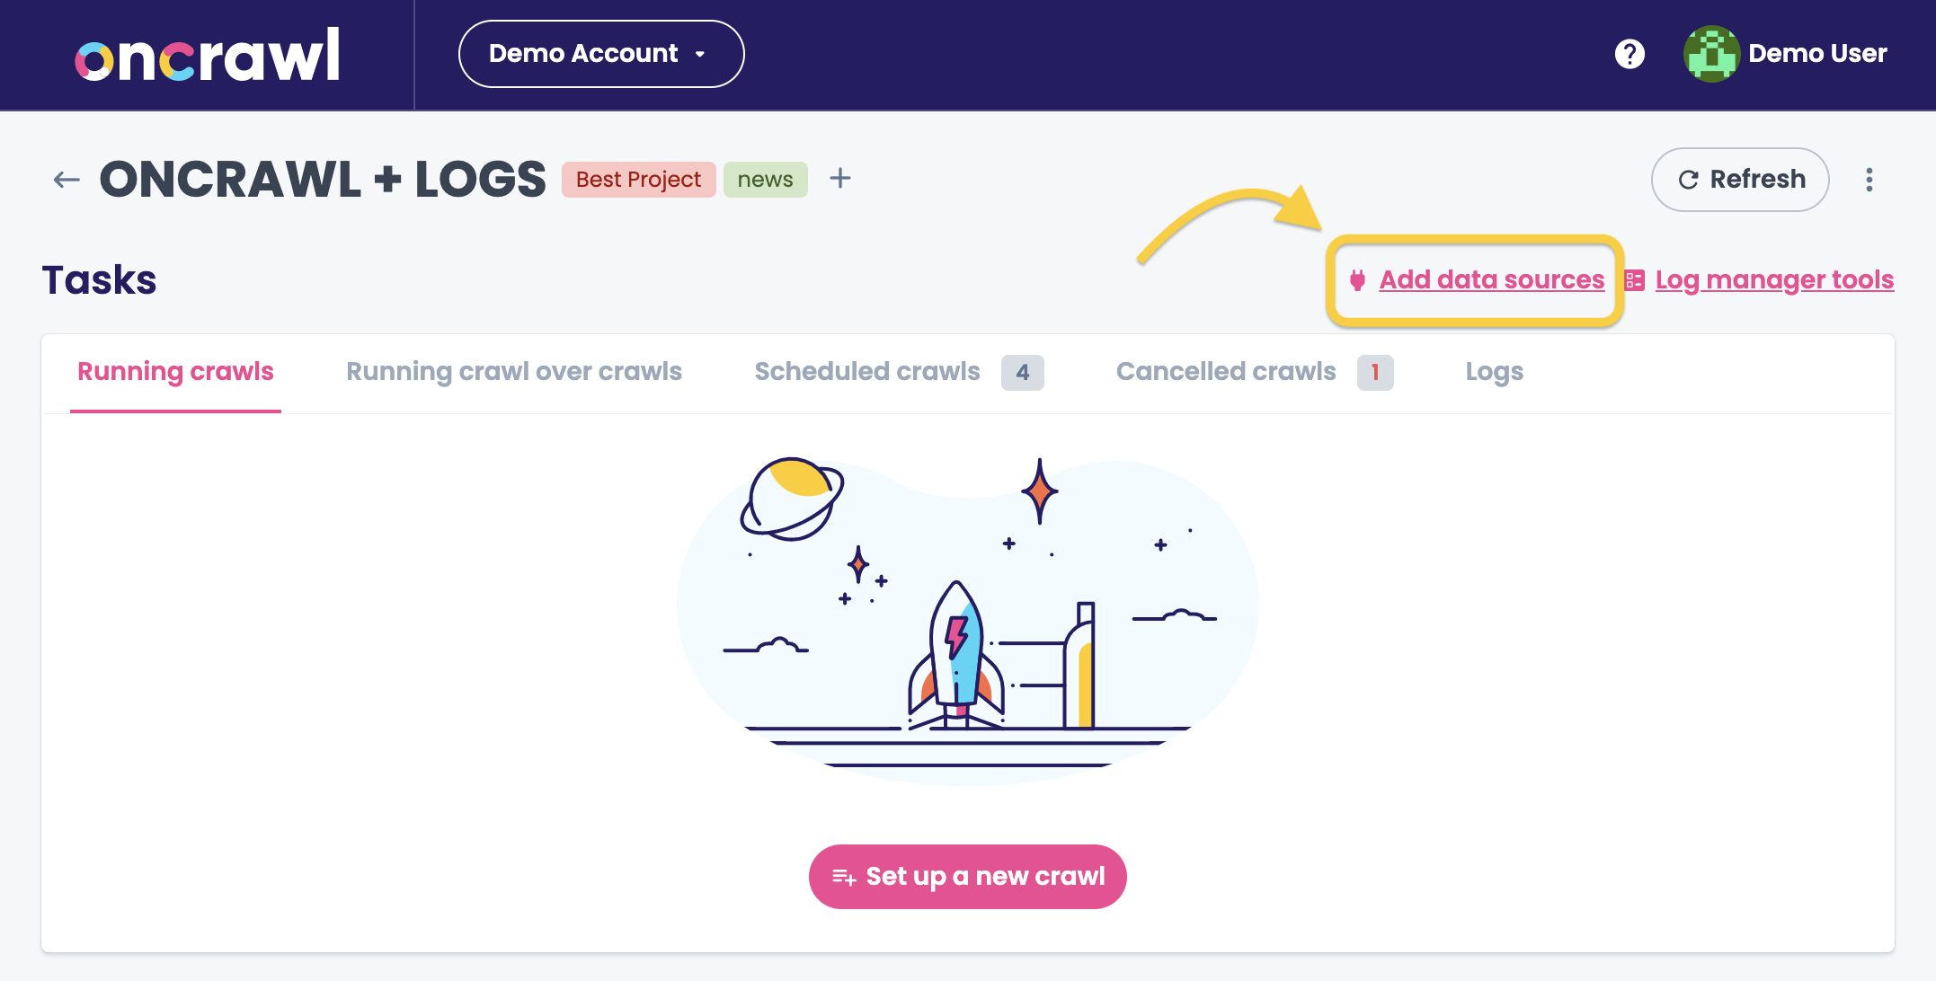The image size is (1936, 981).
Task: Click the Demo User avatar
Action: click(1711, 54)
